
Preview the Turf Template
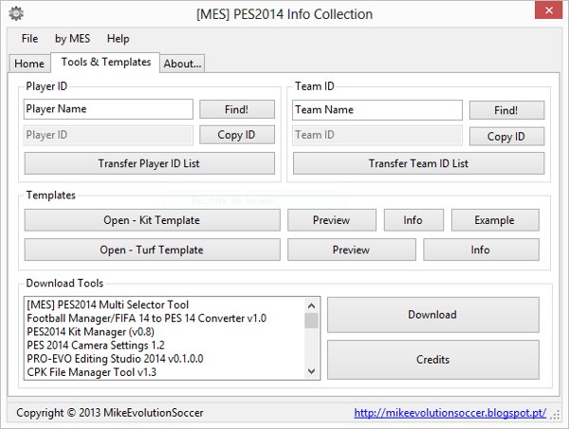pyautogui.click(x=352, y=250)
